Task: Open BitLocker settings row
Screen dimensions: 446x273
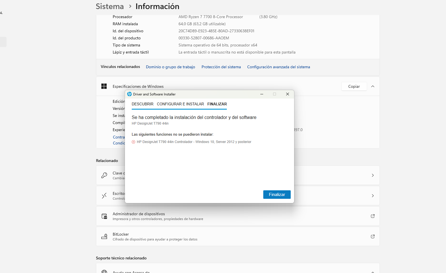Action: [238, 236]
